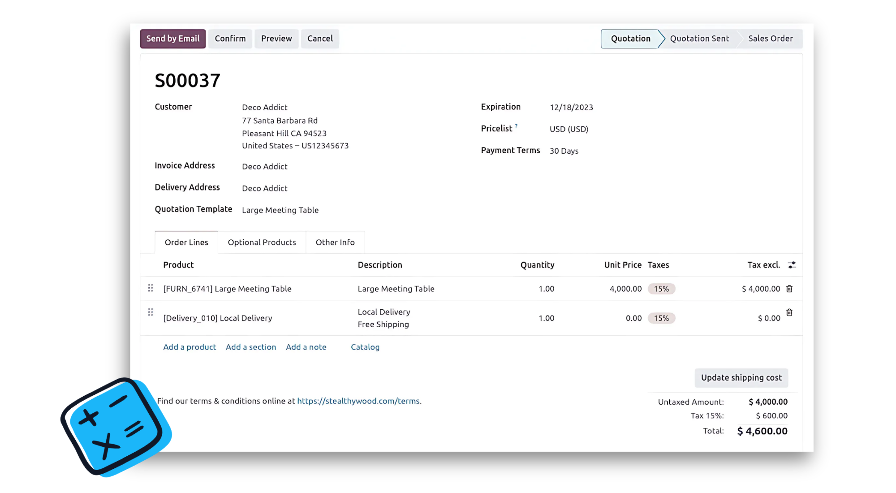
Task: Select Quotation Sent status stage
Action: pos(699,39)
